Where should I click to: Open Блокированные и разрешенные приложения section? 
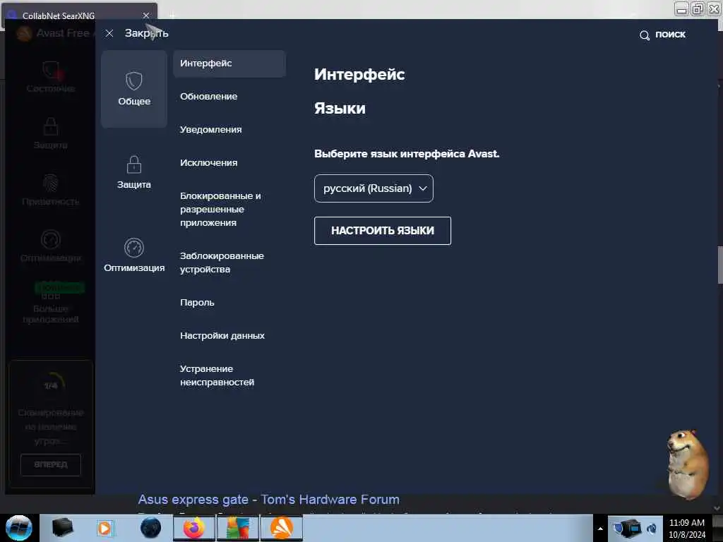[x=220, y=209]
